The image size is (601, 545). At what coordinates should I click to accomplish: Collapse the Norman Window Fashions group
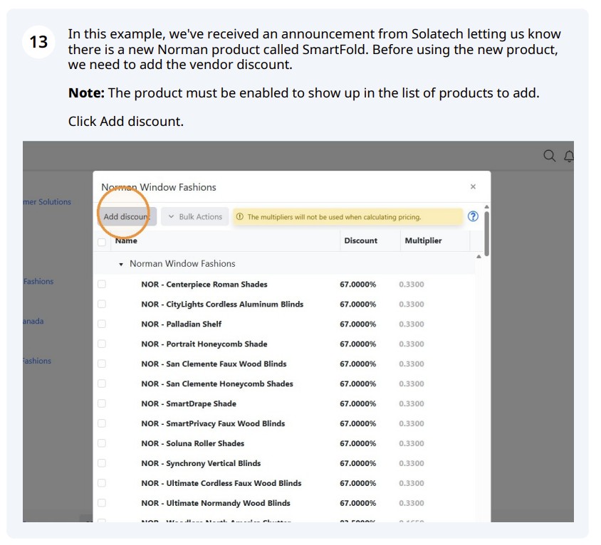pos(121,264)
